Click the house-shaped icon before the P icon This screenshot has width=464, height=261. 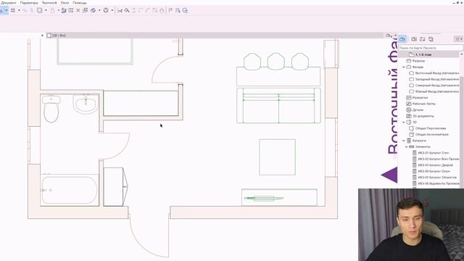[162, 10]
